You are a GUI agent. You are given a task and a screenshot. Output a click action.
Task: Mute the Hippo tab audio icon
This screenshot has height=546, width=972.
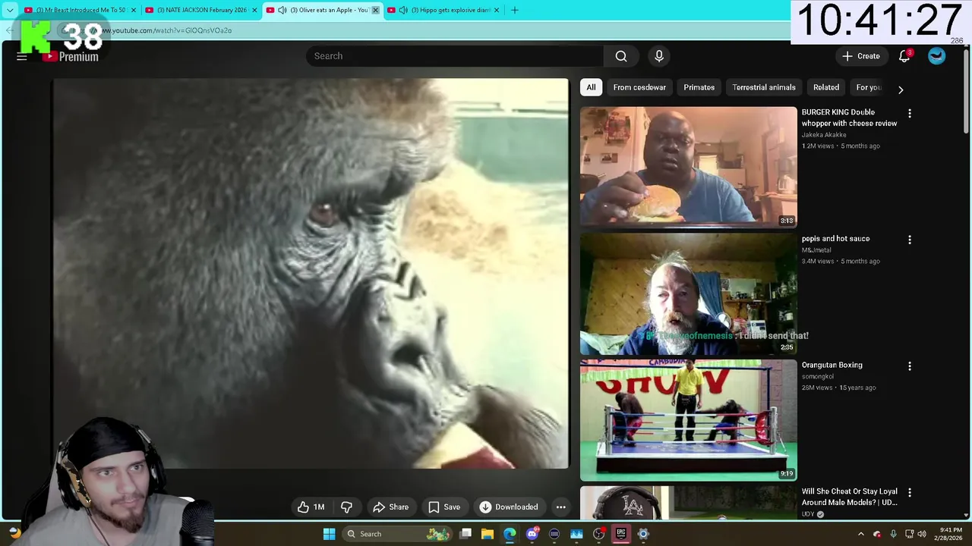tap(403, 10)
